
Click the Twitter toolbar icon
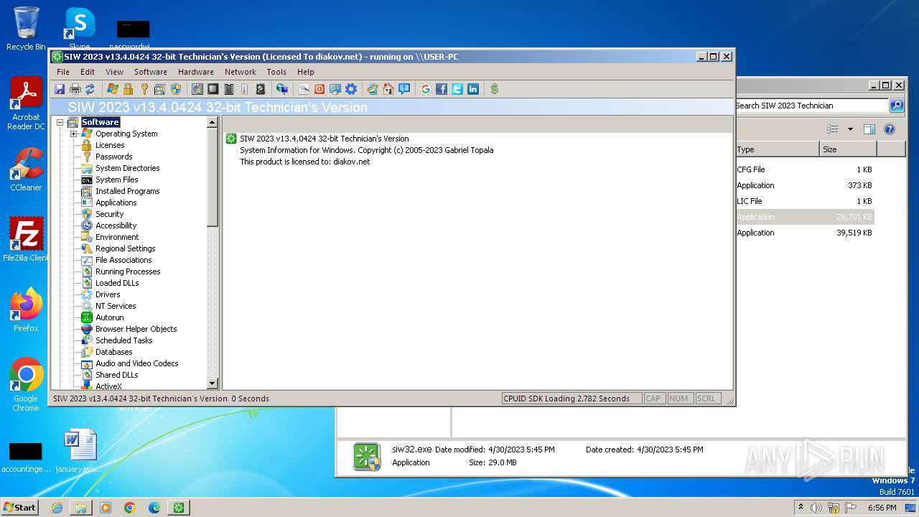pyautogui.click(x=457, y=89)
